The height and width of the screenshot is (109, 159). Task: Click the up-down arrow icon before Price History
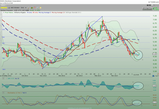3,13
